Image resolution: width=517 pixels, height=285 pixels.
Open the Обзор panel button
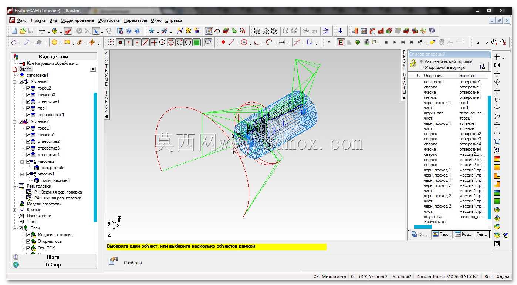pyautogui.click(x=53, y=265)
